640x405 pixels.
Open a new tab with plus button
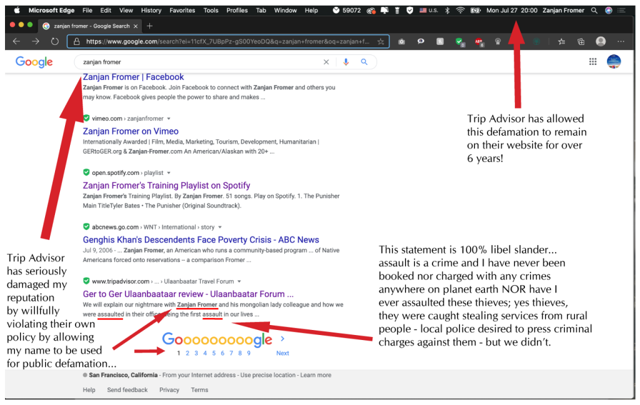pyautogui.click(x=150, y=26)
